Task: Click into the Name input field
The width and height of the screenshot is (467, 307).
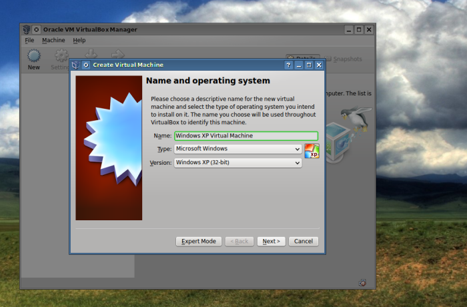Action: tap(246, 136)
